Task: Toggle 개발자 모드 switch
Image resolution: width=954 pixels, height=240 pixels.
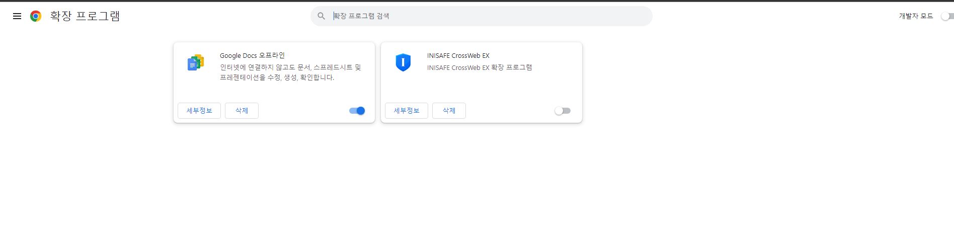Action: (947, 16)
